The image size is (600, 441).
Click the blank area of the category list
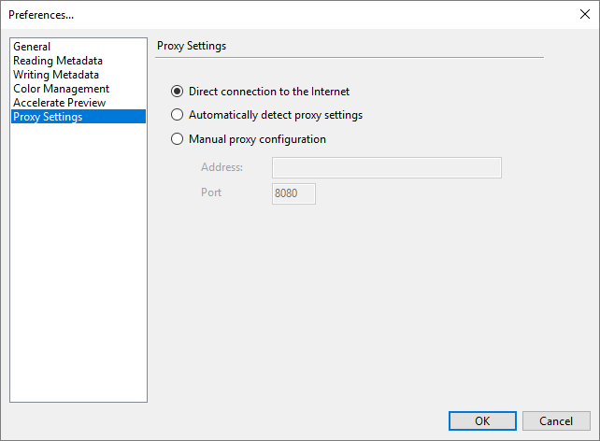[79, 262]
